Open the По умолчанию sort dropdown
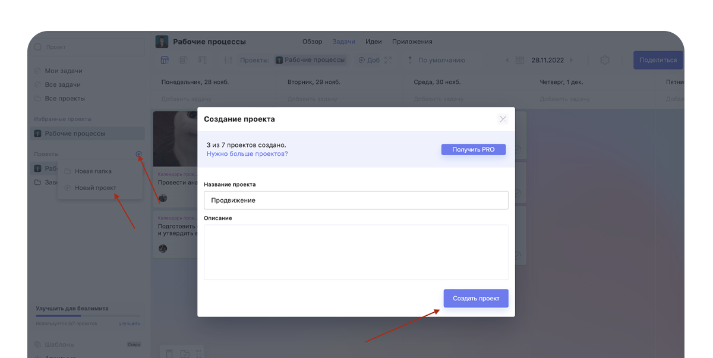The width and height of the screenshot is (713, 358). (x=436, y=60)
